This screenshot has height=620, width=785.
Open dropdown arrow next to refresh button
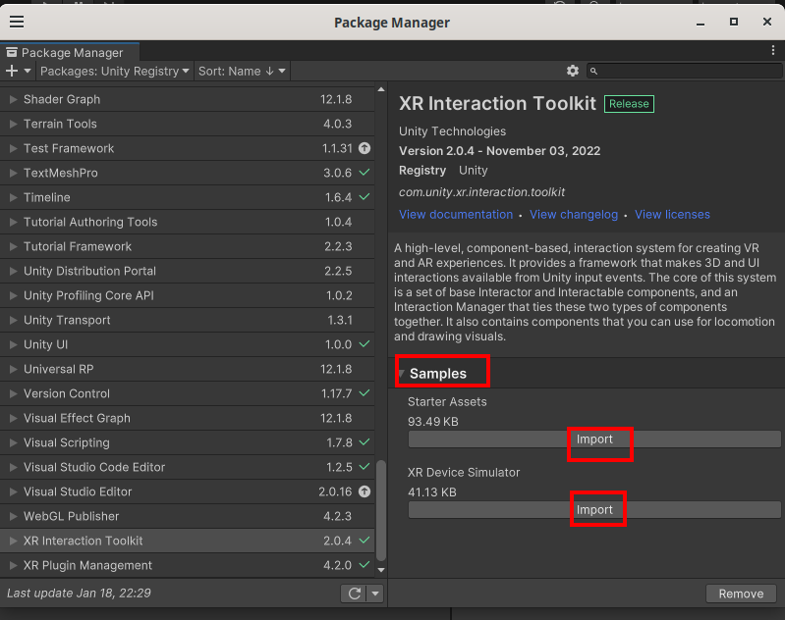click(x=375, y=594)
